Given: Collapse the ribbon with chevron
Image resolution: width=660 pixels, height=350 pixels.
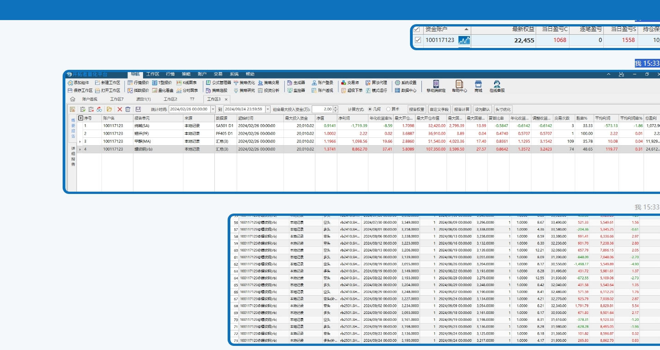Looking at the screenshot, I should coord(608,74).
